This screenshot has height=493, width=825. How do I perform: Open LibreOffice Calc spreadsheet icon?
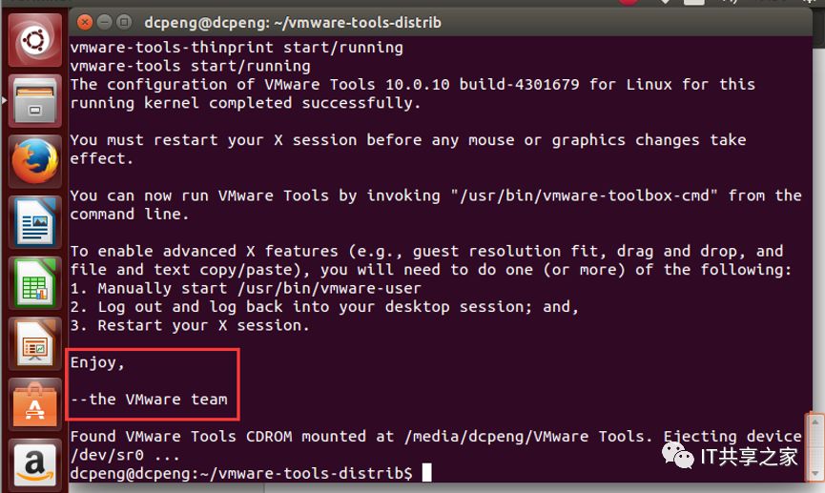point(34,283)
